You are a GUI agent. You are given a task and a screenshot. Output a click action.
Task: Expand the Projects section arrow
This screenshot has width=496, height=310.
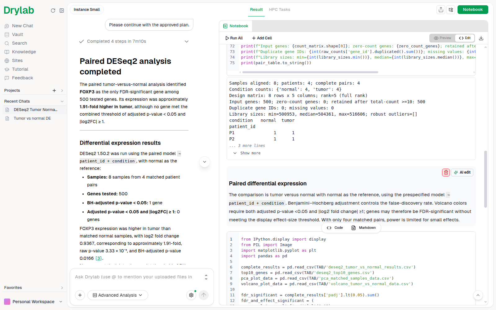(x=62, y=91)
